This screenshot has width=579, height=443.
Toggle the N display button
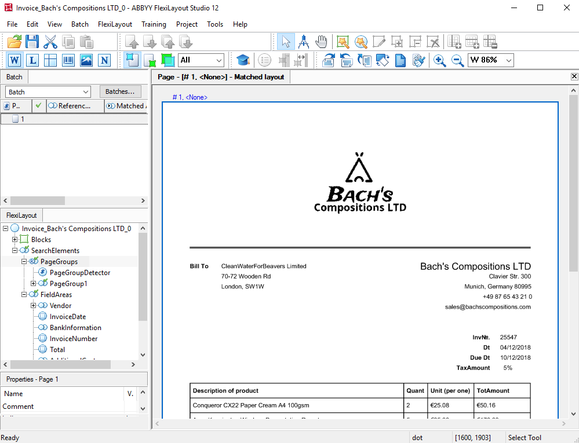point(104,60)
